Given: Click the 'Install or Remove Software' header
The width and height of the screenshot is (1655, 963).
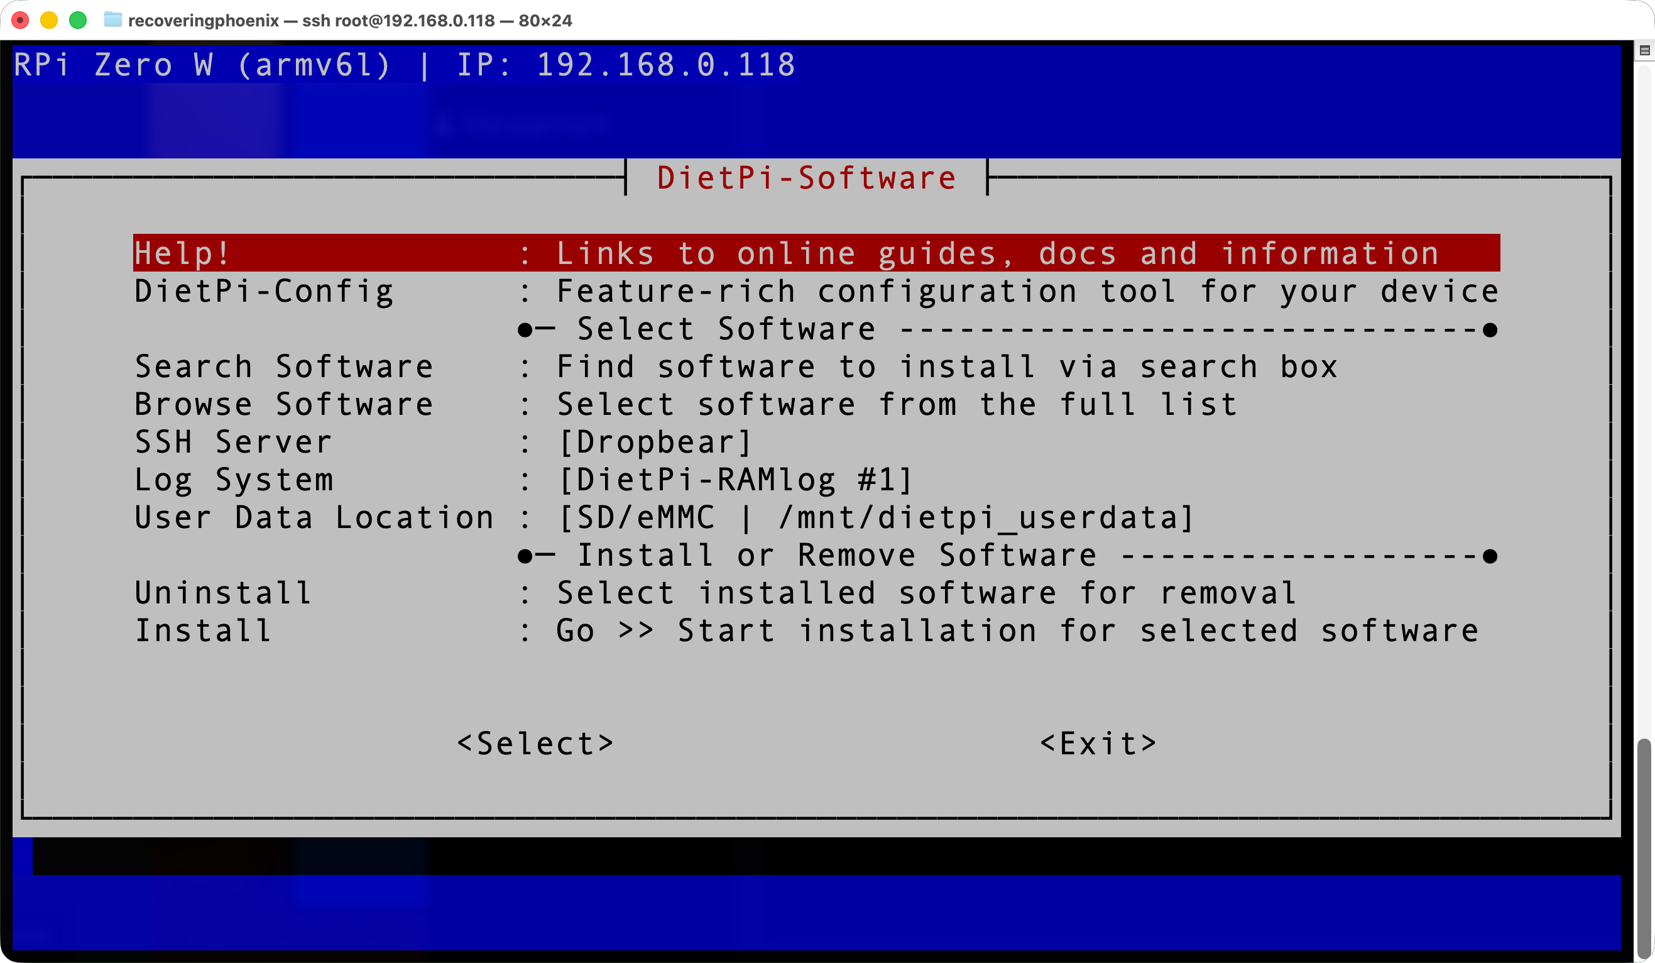Looking at the screenshot, I should pyautogui.click(x=837, y=555).
